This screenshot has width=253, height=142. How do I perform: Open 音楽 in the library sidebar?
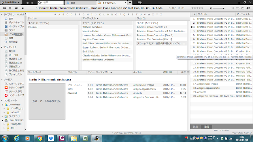(11, 19)
